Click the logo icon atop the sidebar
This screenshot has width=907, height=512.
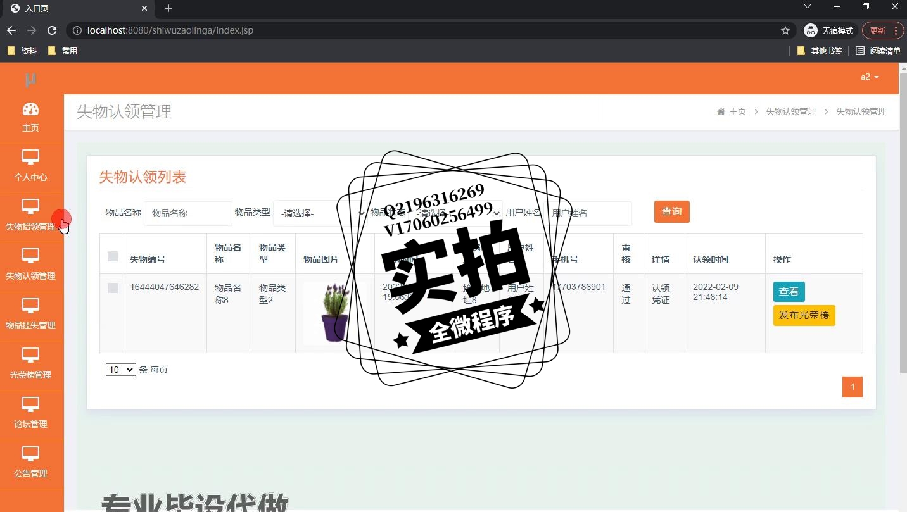point(30,80)
